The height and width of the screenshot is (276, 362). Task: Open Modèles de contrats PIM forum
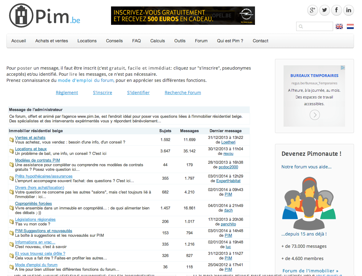tap(38, 160)
